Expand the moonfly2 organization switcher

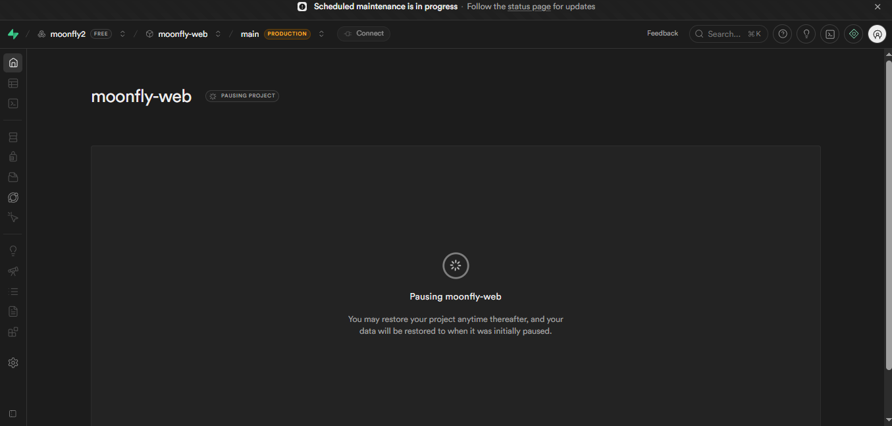pos(122,34)
